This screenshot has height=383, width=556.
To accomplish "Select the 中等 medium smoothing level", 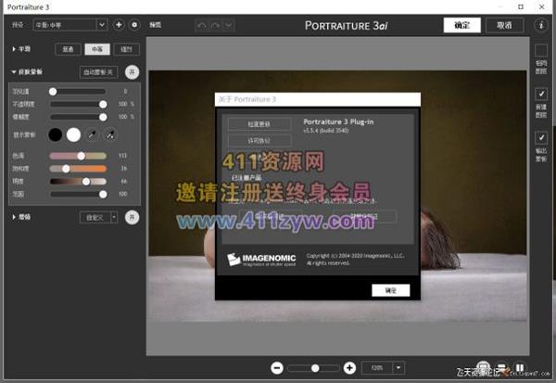I will tap(97, 49).
